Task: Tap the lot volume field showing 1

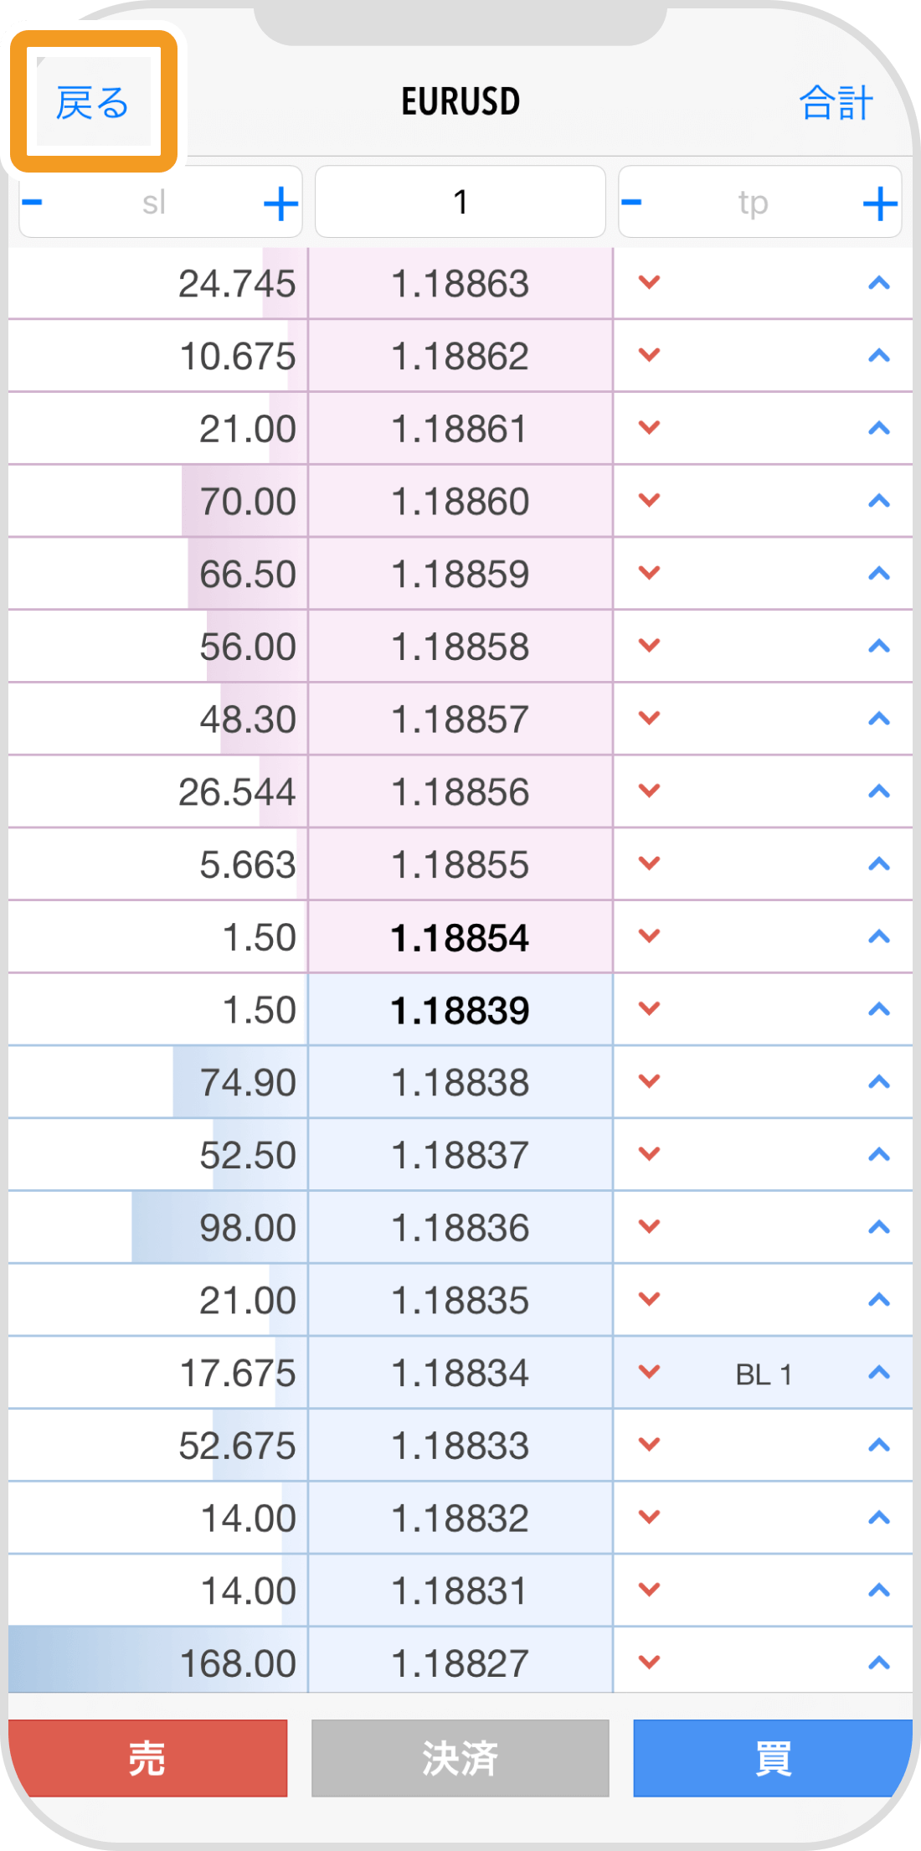Action: tap(460, 202)
